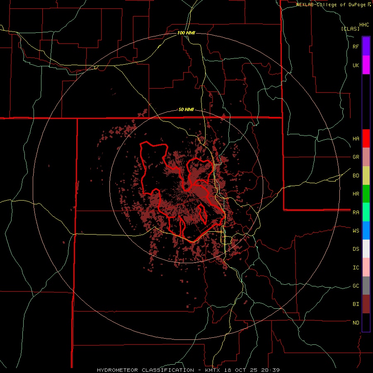The width and height of the screenshot is (373, 373).
Task: Click the UK legend label
Action: tap(356, 65)
